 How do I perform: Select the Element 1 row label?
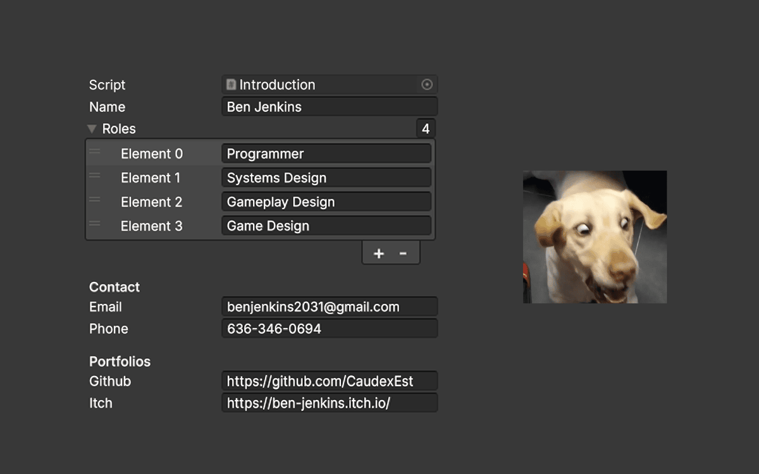pyautogui.click(x=151, y=178)
